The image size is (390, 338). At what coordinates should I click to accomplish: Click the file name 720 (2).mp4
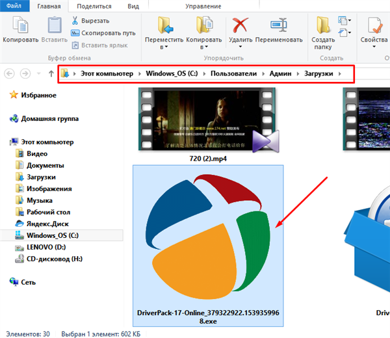tap(208, 159)
